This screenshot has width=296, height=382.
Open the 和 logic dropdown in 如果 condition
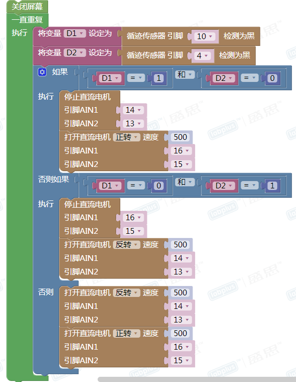tap(185, 75)
